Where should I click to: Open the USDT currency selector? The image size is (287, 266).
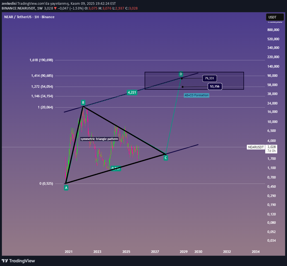[275, 17]
